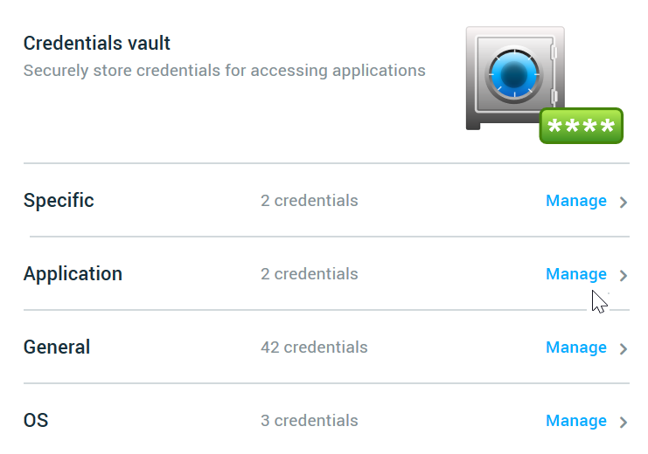Open Manage link for General credentials
Viewport: 648px width, 454px height.
click(575, 347)
